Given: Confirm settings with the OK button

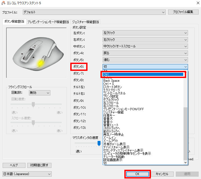Looking at the screenshot, I should point(137,174).
